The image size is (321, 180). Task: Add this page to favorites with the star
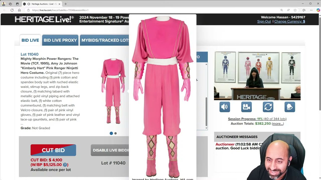coord(295,10)
